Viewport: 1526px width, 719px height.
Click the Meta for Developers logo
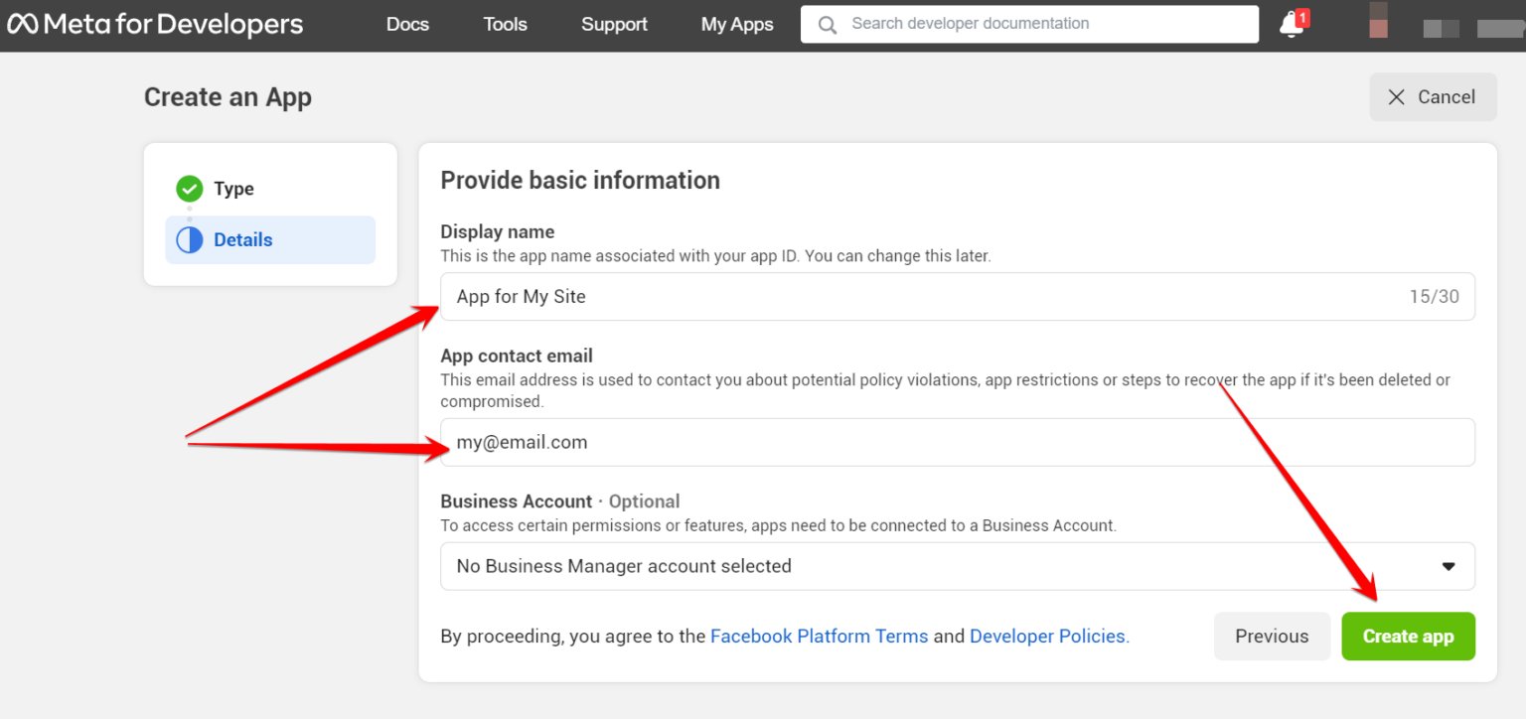click(155, 24)
